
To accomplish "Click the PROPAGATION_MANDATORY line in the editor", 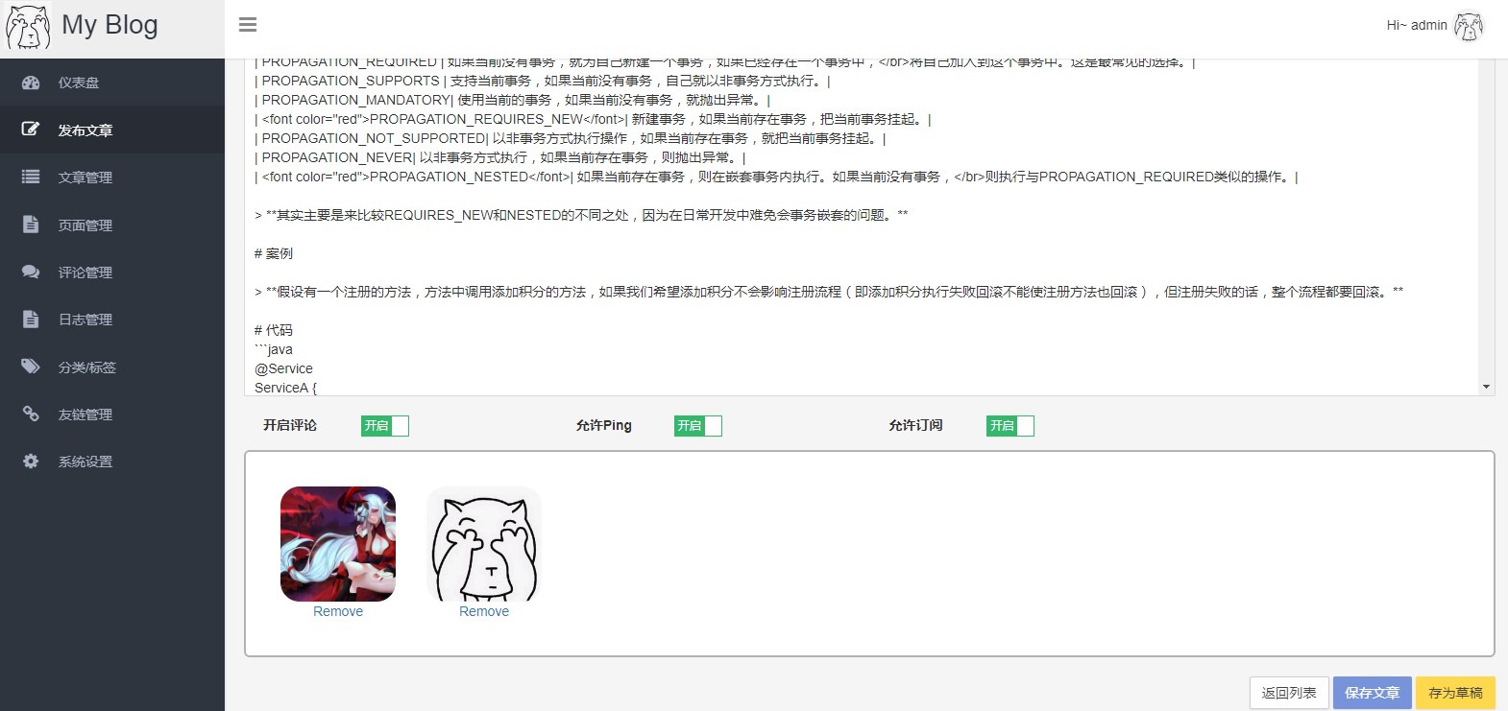I will point(512,100).
